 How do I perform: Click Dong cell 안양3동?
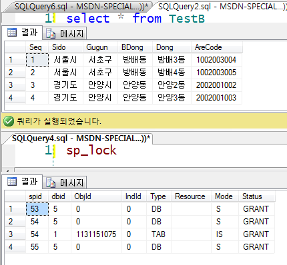[x=172, y=98]
